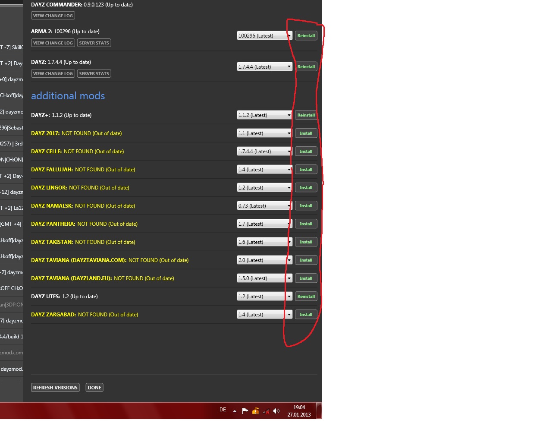View change log for DayZ Commander
The height and width of the screenshot is (442, 552).
tap(53, 16)
